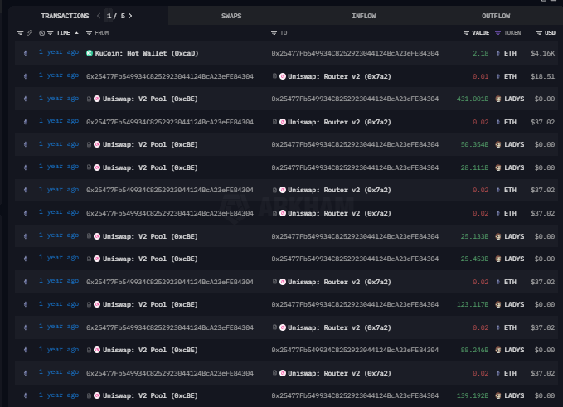The width and height of the screenshot is (563, 407).
Task: Click Uniswap logo in 50.354B row
Action: [97, 144]
